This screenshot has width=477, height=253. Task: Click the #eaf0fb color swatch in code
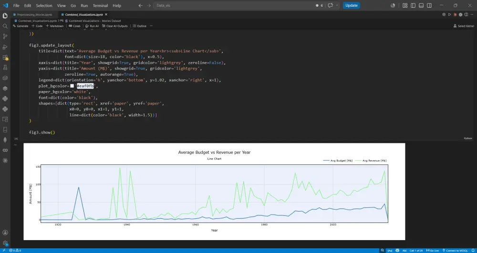tap(72, 86)
